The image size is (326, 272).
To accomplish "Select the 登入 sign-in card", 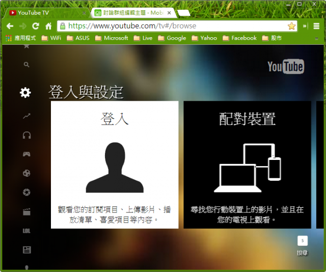I will click(115, 165).
